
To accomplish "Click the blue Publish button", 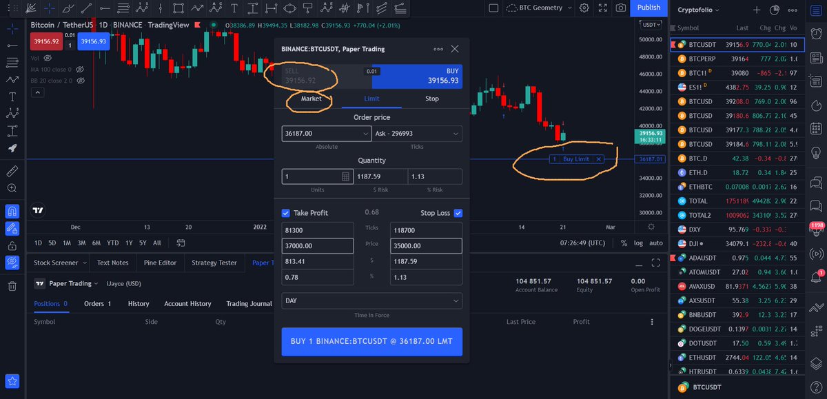I will 649,8.
